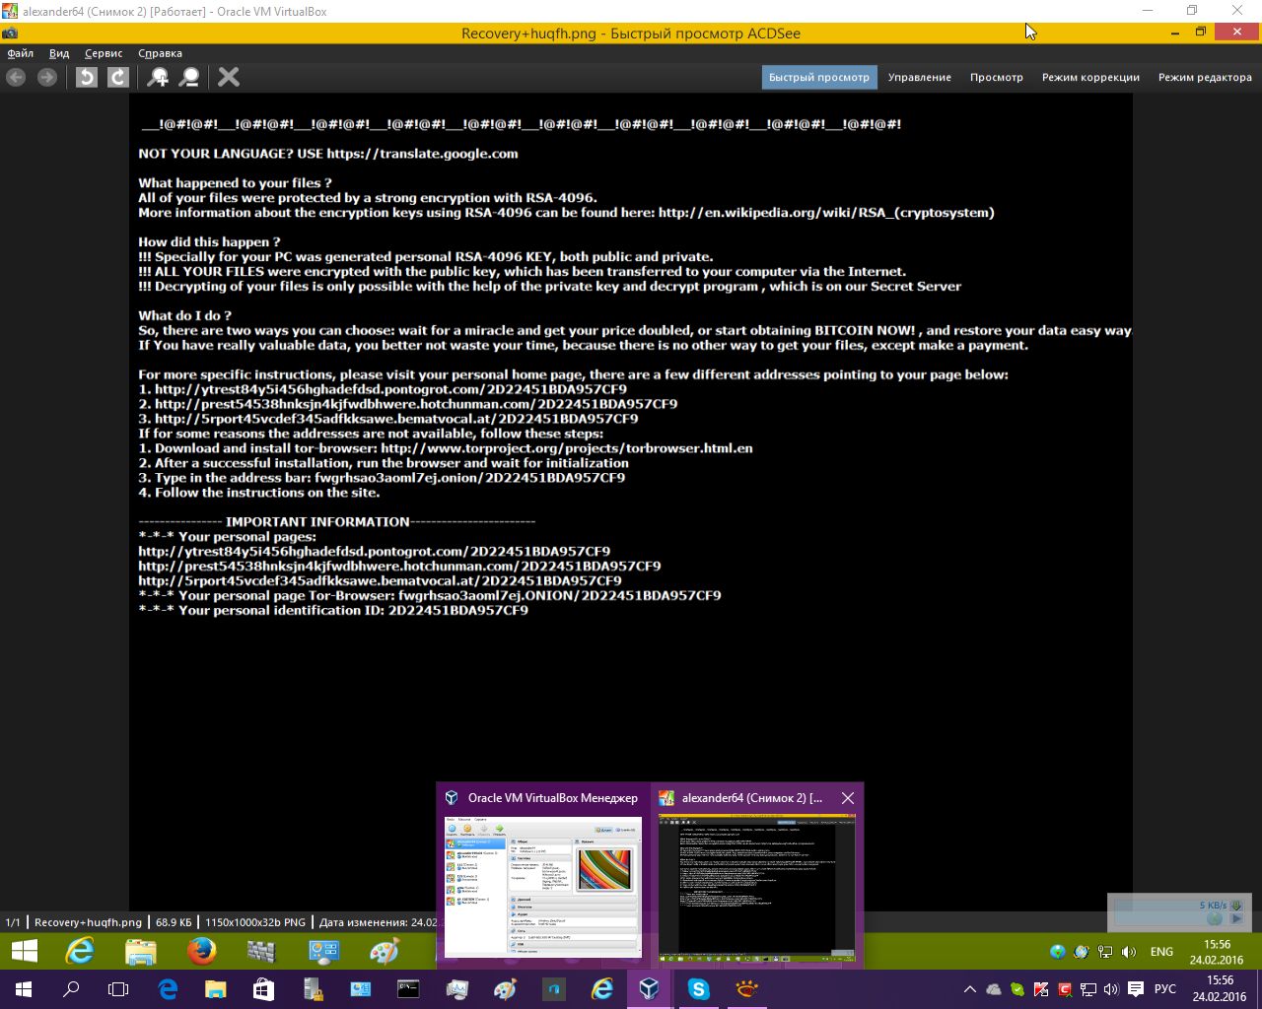1262x1009 pixels.
Task: Click the guest tray globe icon
Action: tap(1058, 952)
